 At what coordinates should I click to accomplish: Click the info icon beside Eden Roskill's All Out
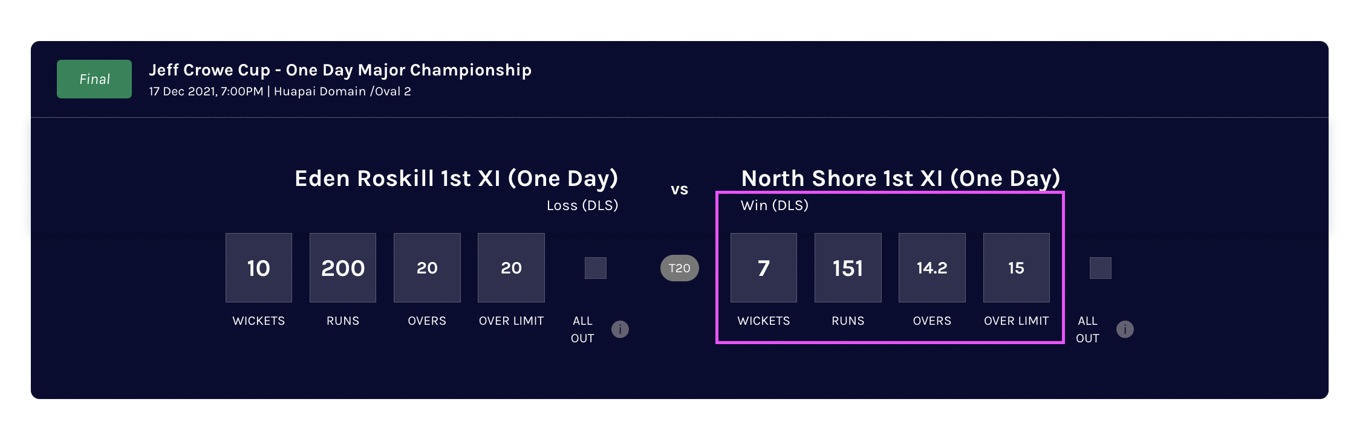[620, 329]
